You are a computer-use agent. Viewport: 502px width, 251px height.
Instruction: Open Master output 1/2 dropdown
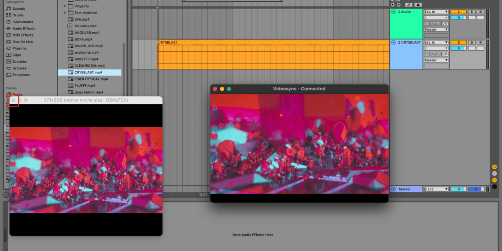(x=436, y=189)
